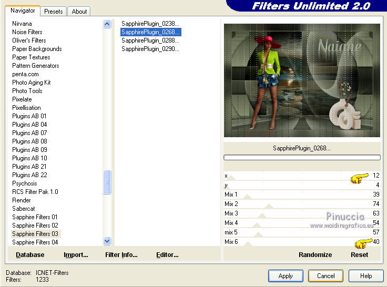Select Psychosis category
This screenshot has width=387, height=287.
coord(25,183)
